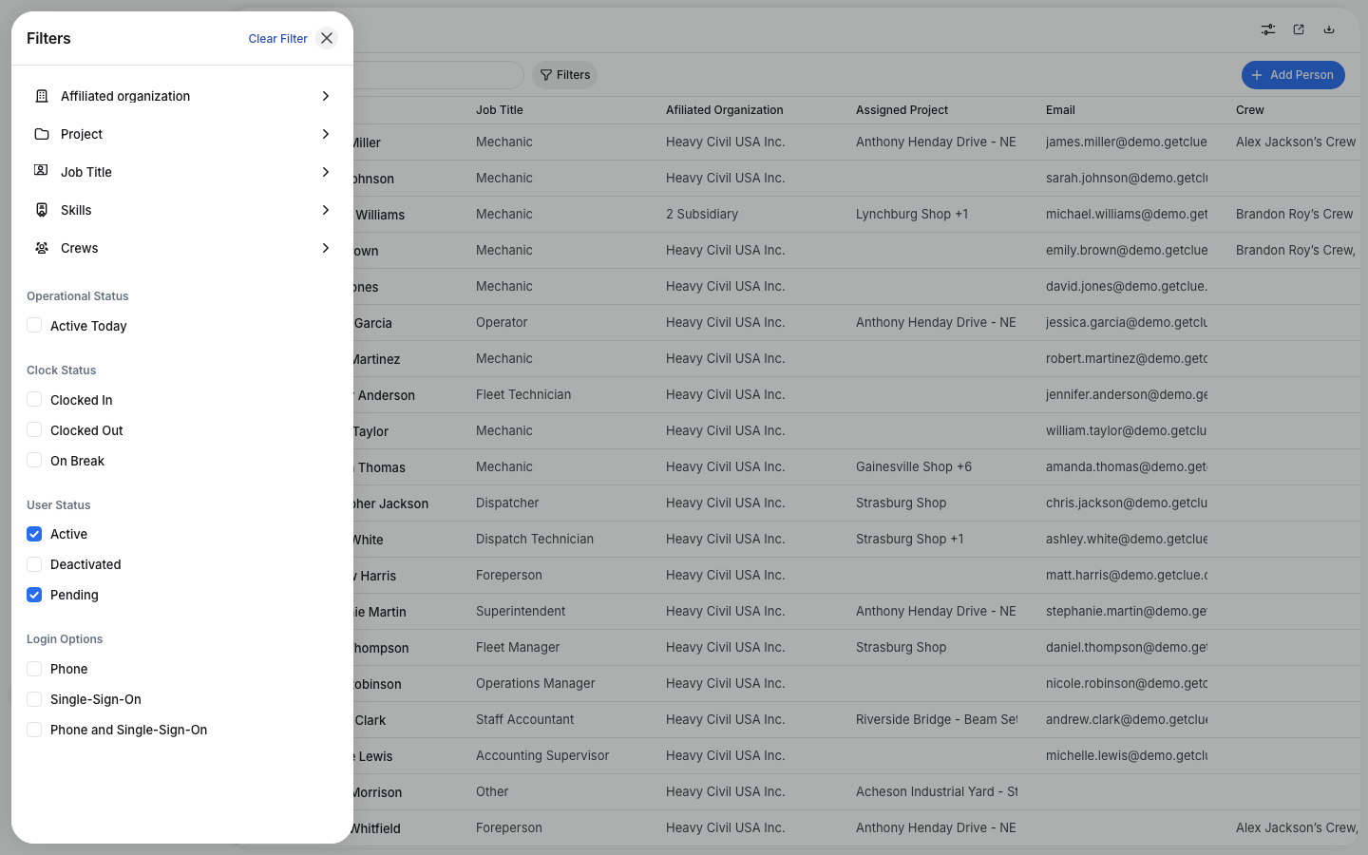Screen dimensions: 1368x855
Task: Click the Skills badge icon
Action: point(42,210)
